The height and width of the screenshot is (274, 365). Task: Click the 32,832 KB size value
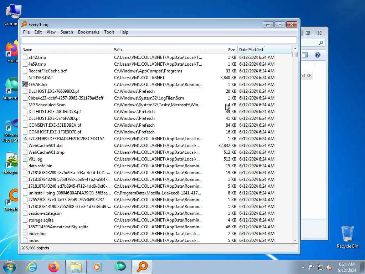pos(227,146)
